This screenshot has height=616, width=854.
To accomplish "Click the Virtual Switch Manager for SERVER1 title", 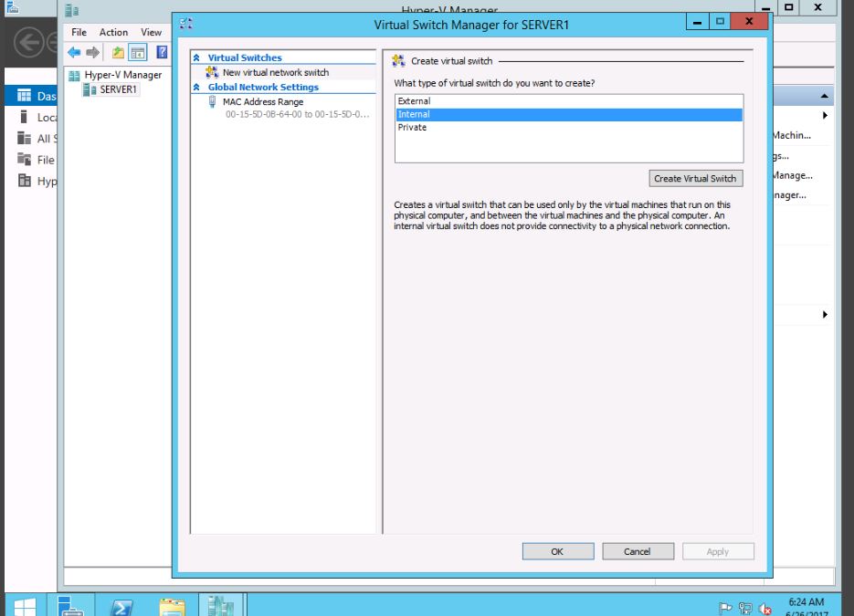I will click(x=471, y=25).
